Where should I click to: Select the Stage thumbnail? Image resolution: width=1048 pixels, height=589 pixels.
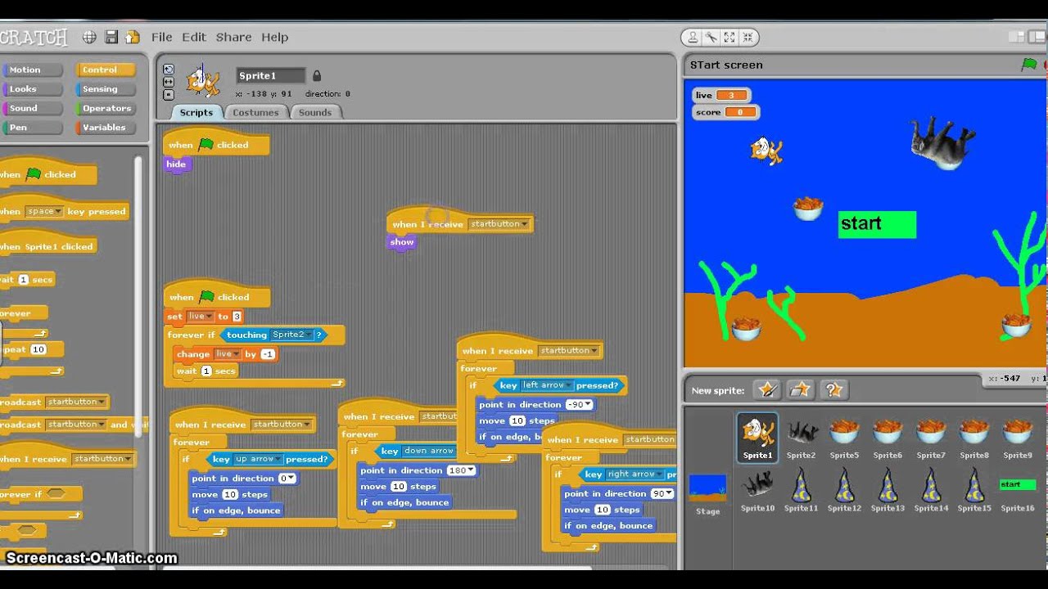point(707,493)
